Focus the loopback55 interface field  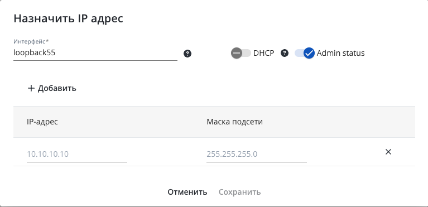click(95, 52)
